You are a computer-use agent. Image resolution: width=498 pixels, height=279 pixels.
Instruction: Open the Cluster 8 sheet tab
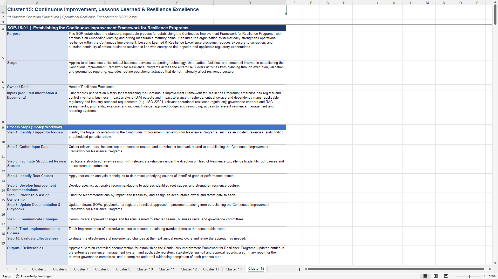tap(102, 269)
